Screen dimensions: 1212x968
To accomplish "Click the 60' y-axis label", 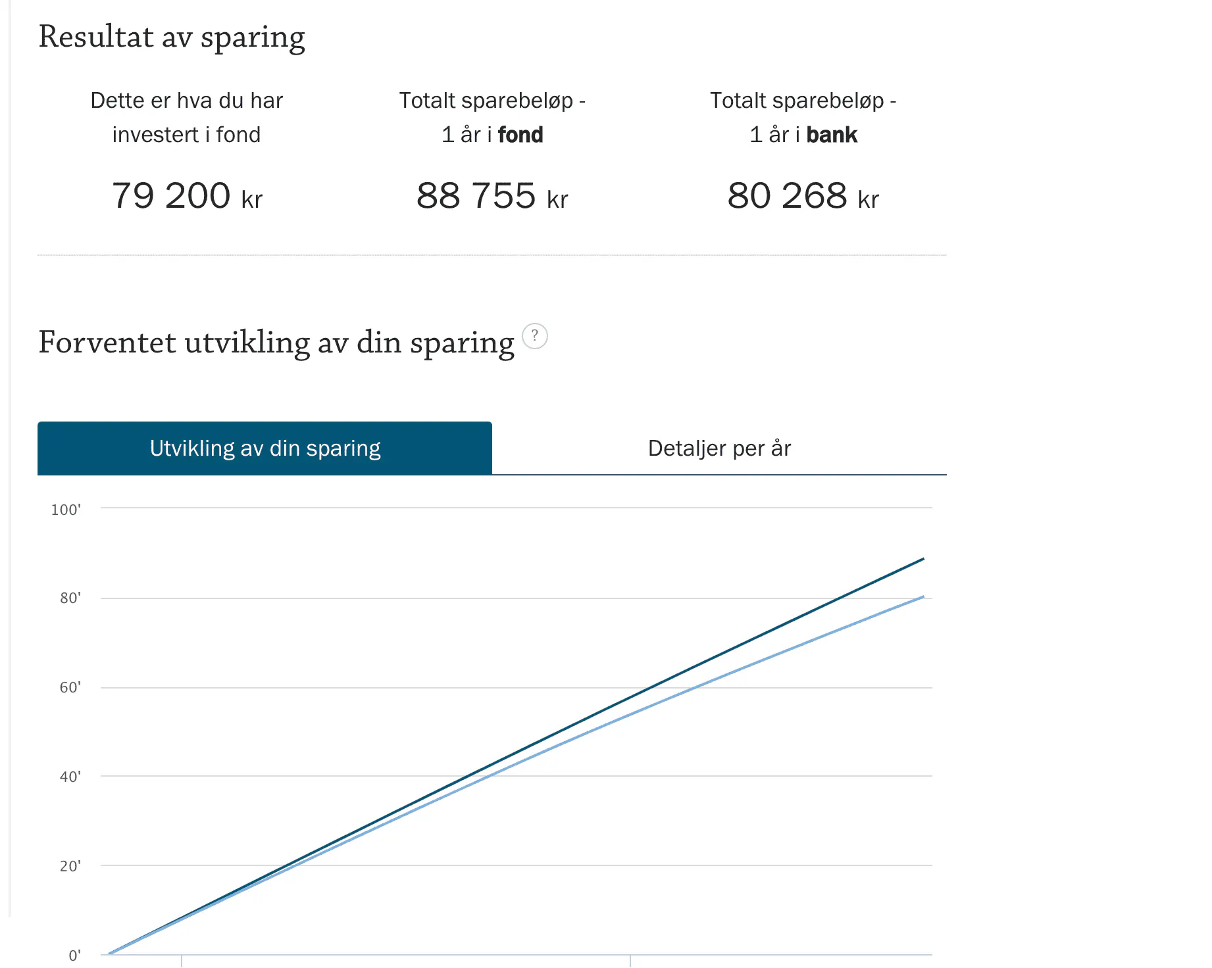I will click(70, 688).
